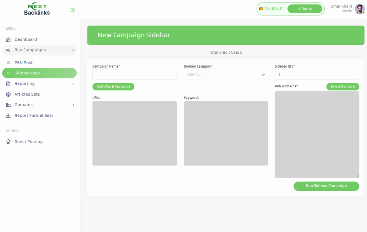The width and height of the screenshot is (367, 232).
Task: Click the Articles Sets layers icon
Action: pyautogui.click(x=8, y=94)
